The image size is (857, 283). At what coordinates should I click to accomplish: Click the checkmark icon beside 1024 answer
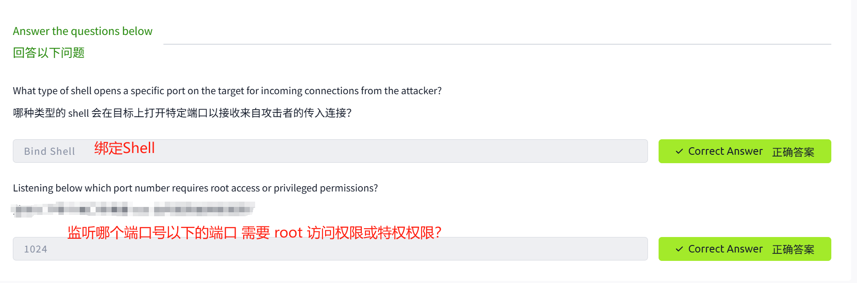[679, 249]
